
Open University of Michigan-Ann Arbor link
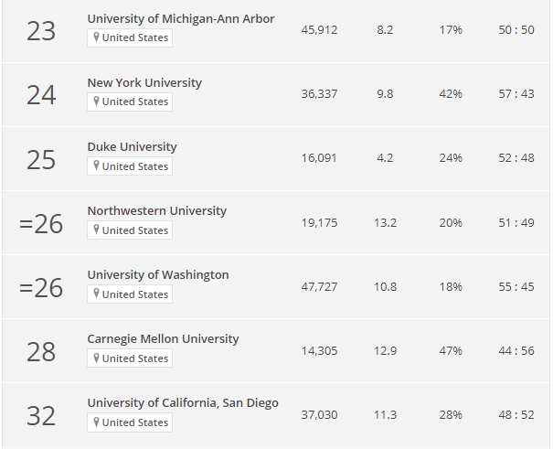click(181, 18)
